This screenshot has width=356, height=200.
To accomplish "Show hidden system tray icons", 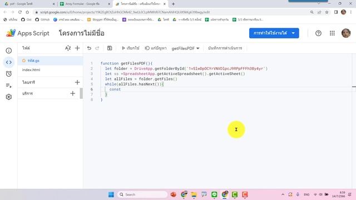I will 283,194.
